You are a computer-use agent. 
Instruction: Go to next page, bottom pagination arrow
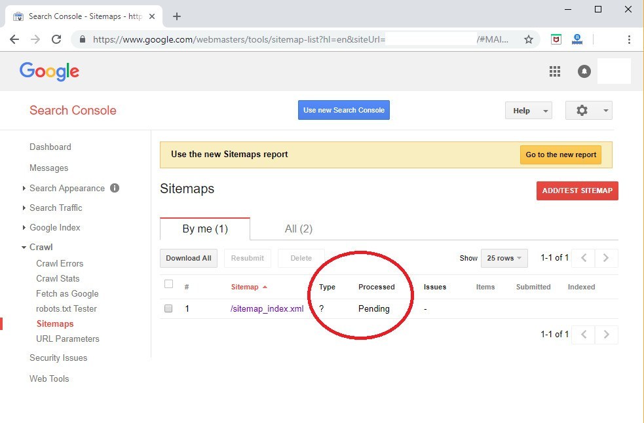click(x=606, y=335)
